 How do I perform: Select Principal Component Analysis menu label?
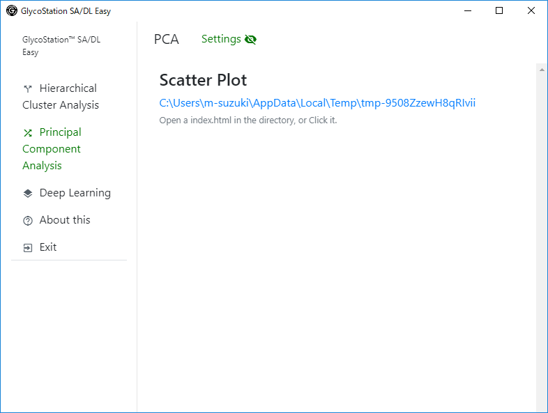pyautogui.click(x=52, y=149)
